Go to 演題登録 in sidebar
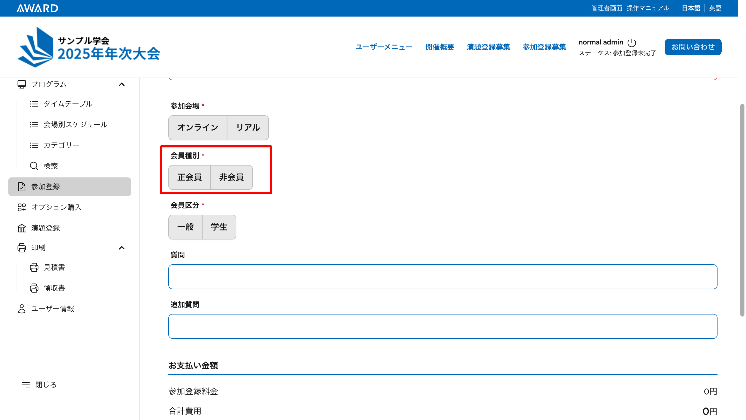Image resolution: width=746 pixels, height=420 pixels. [x=46, y=228]
